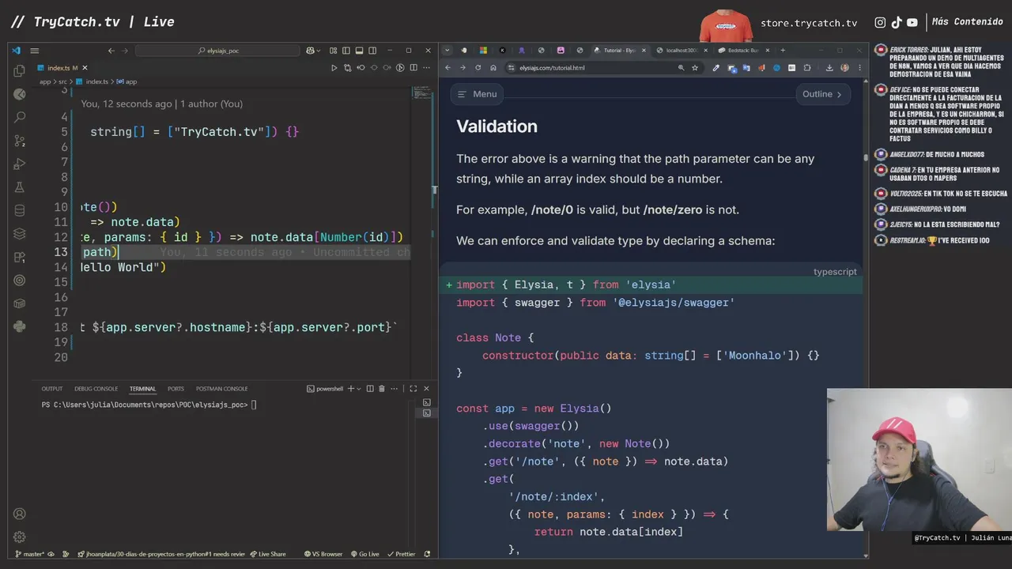The width and height of the screenshot is (1012, 569).
Task: Open Customize Layout icon in title bar
Action: [333, 51]
